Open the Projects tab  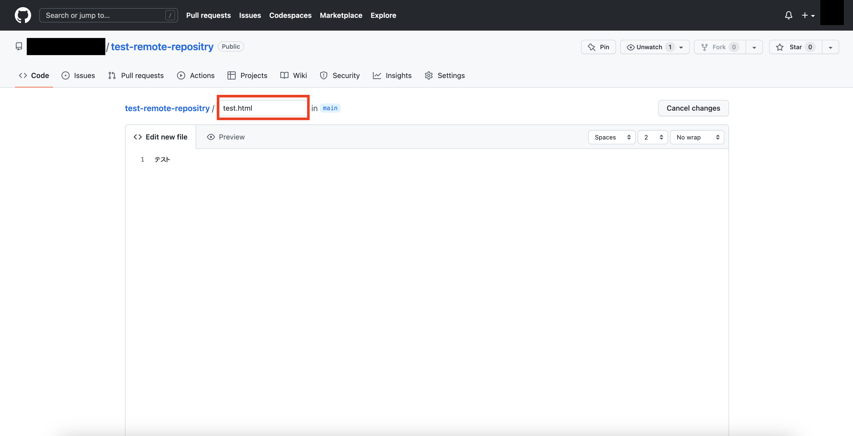coord(247,75)
